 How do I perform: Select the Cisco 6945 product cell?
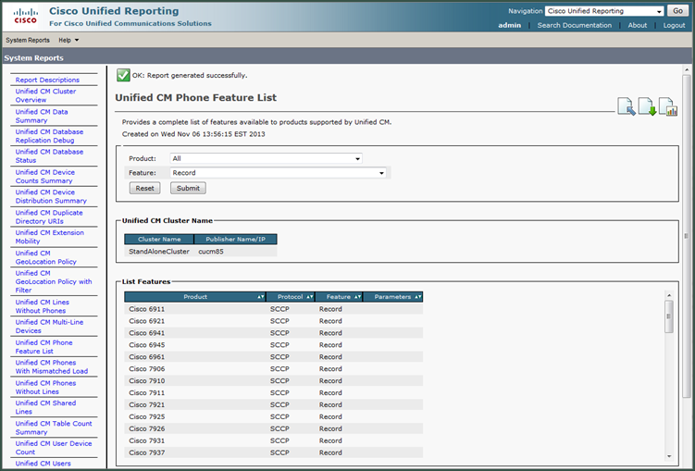[195, 345]
